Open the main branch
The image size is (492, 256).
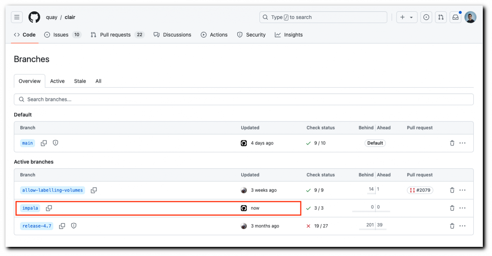(27, 143)
